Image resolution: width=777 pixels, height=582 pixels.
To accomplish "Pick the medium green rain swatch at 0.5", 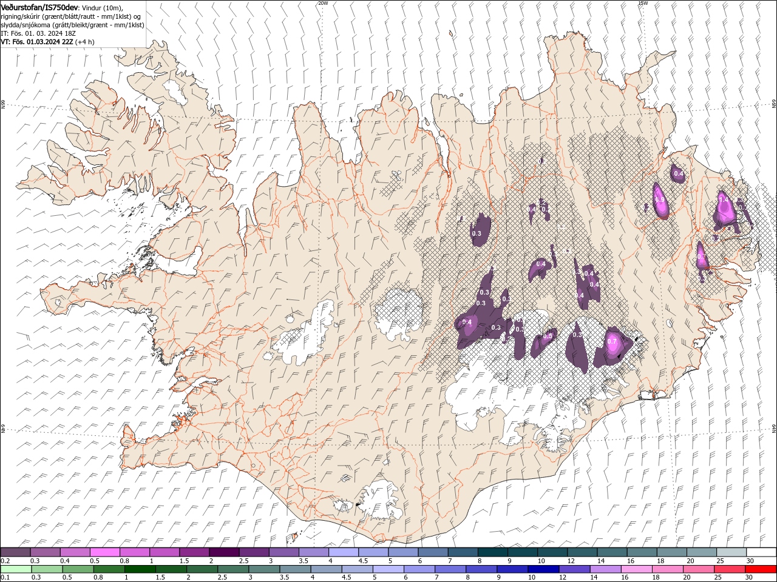I will (x=78, y=569).
